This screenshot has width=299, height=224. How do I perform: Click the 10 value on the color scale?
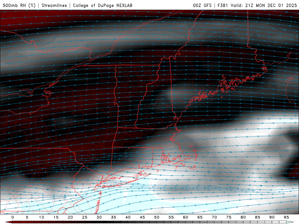(41, 217)
